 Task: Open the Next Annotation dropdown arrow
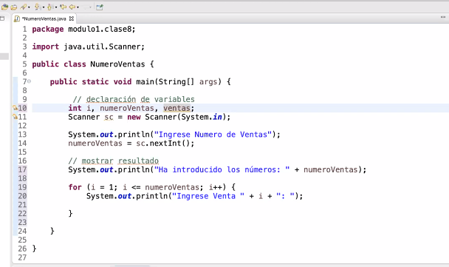pyautogui.click(x=44, y=7)
